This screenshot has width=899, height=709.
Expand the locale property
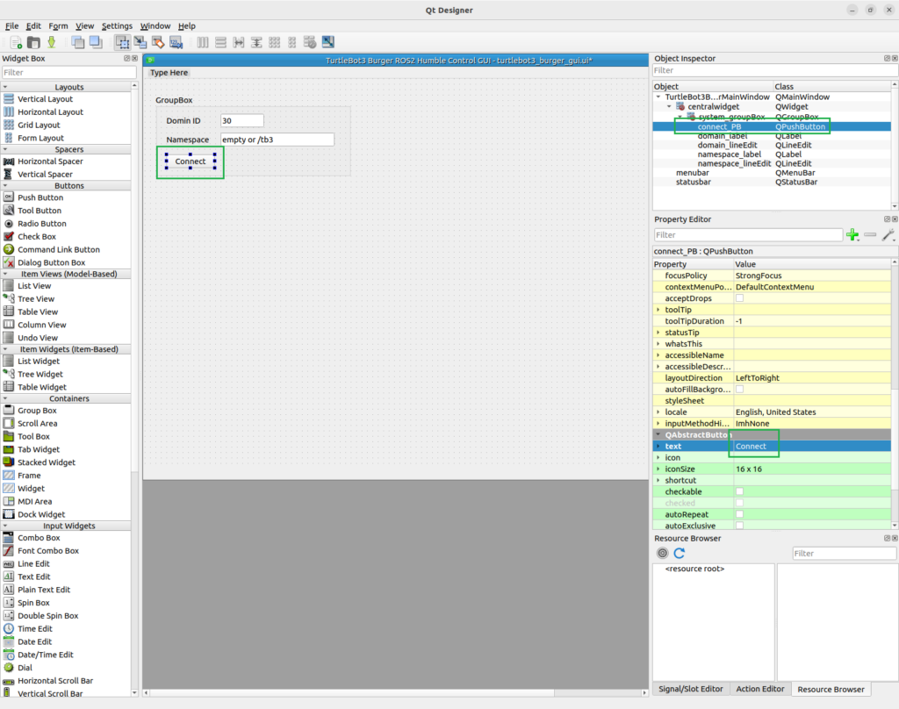658,412
